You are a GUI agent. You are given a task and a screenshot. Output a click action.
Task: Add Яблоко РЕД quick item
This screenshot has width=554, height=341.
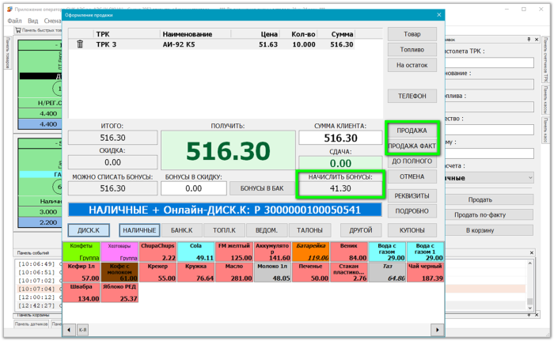click(x=120, y=293)
